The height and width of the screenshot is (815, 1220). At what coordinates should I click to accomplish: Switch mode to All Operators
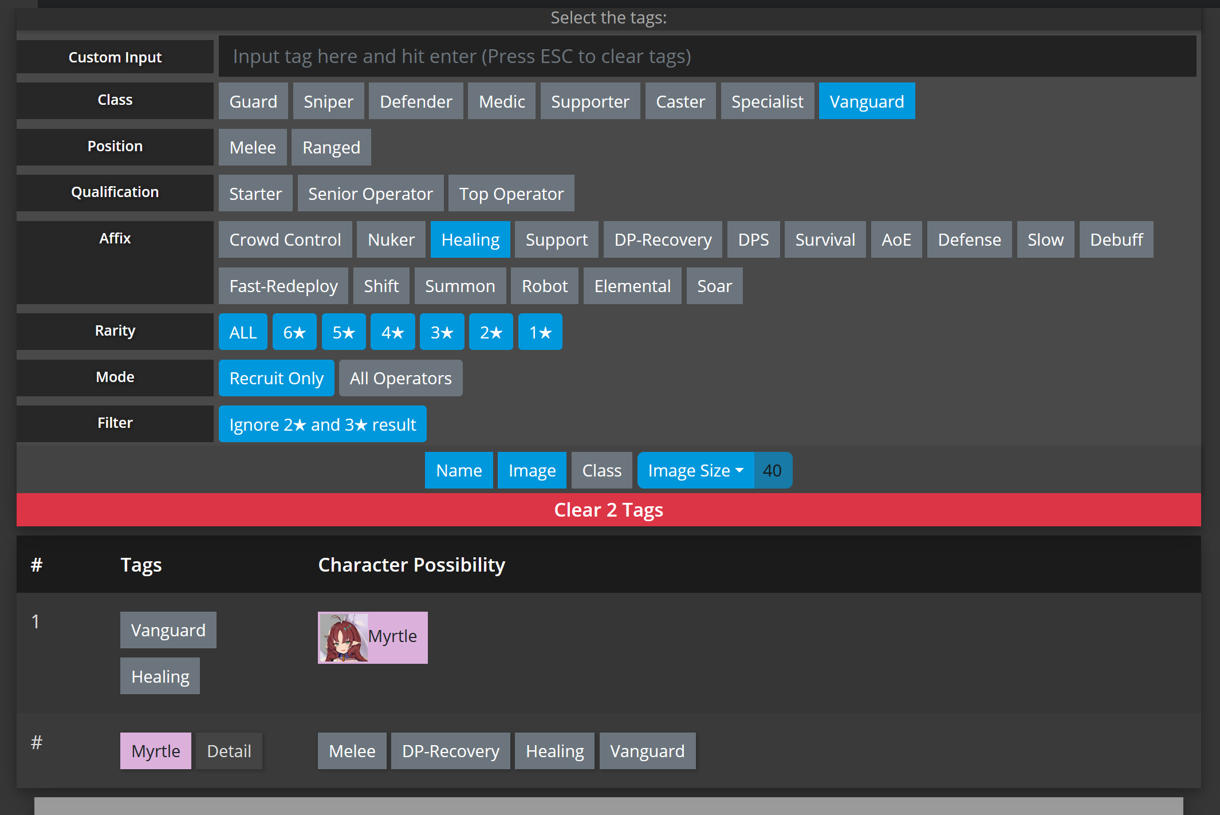400,379
